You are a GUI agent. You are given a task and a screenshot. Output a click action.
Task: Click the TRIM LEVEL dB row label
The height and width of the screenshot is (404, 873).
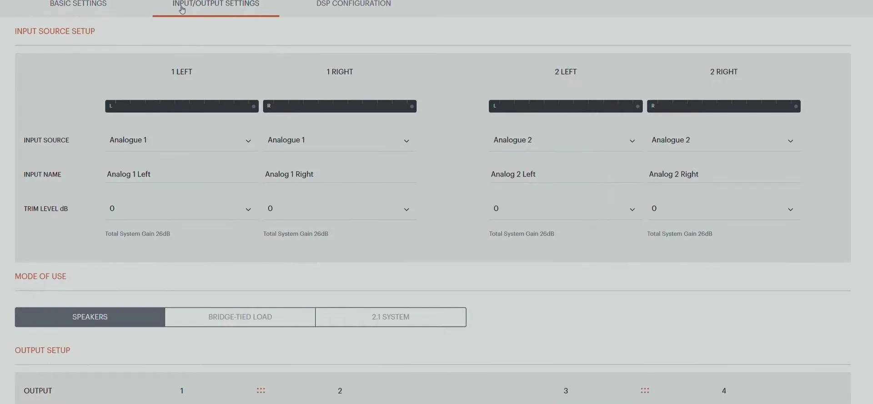tap(45, 209)
